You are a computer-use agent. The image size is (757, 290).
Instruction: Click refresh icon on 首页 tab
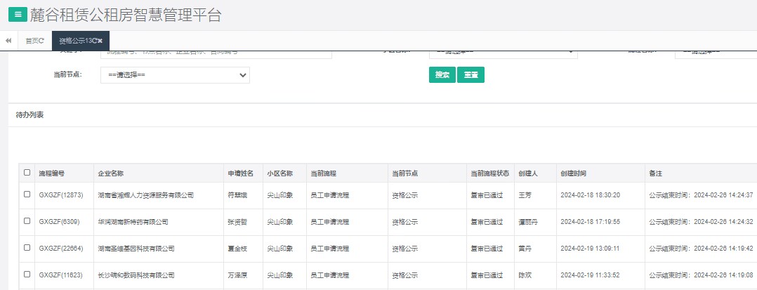coord(42,41)
